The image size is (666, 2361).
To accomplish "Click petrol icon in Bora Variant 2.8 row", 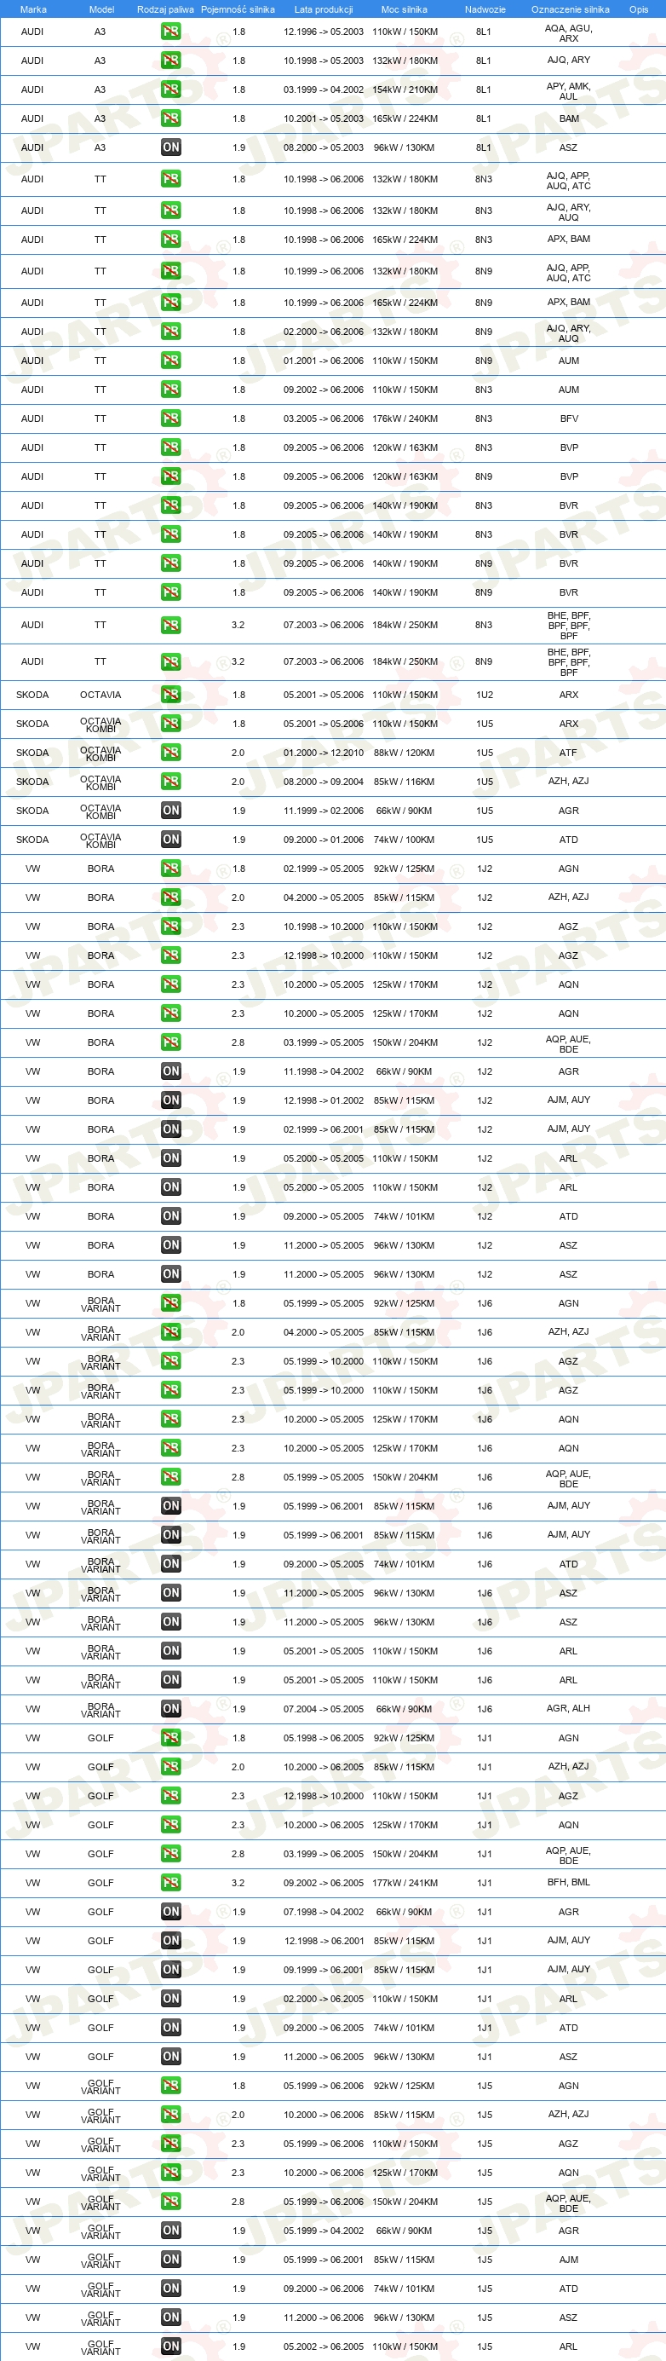I will tap(170, 1477).
